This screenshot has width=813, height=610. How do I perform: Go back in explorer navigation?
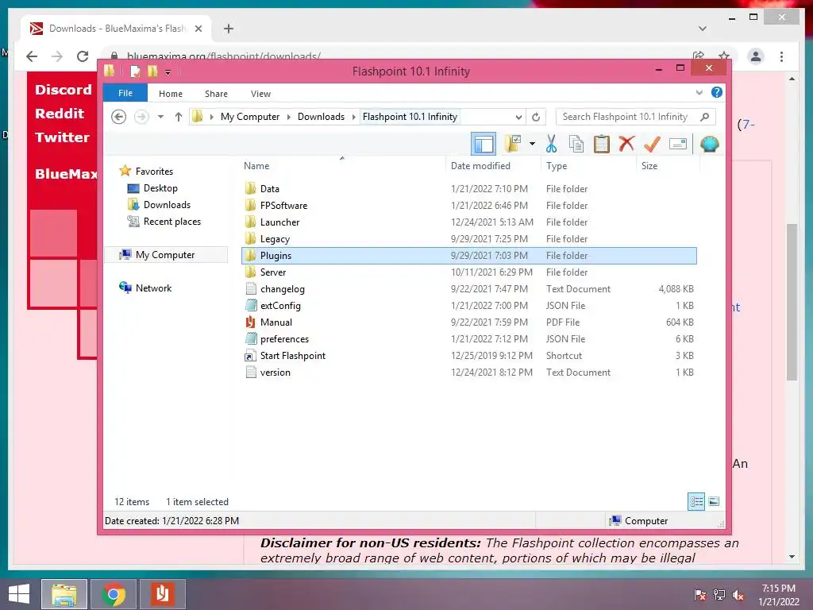tap(119, 117)
